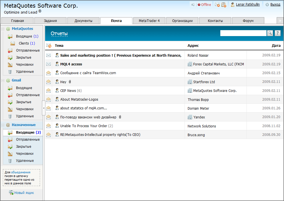Screen dimensions: 284x201
Task: Open the Отчеты title dropdown
Action: point(59,34)
